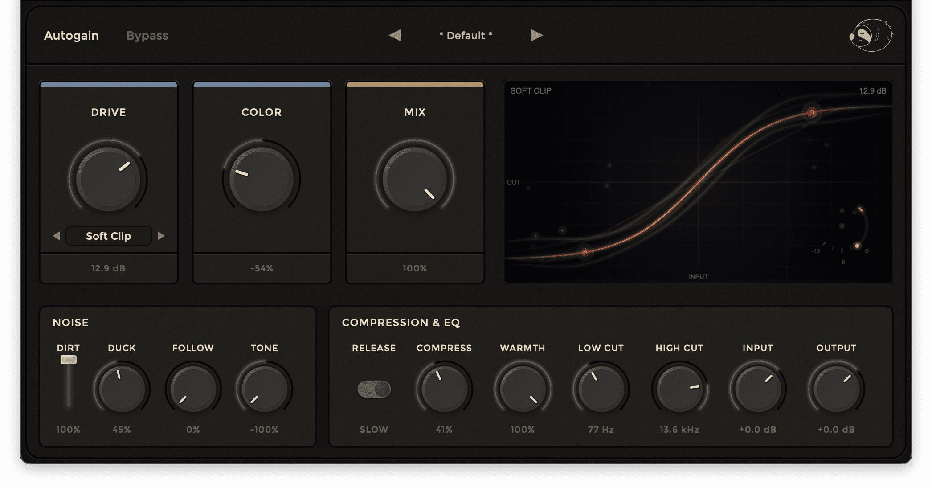This screenshot has height=488, width=932.
Task: Toggle Autogain on or off
Action: tap(71, 36)
